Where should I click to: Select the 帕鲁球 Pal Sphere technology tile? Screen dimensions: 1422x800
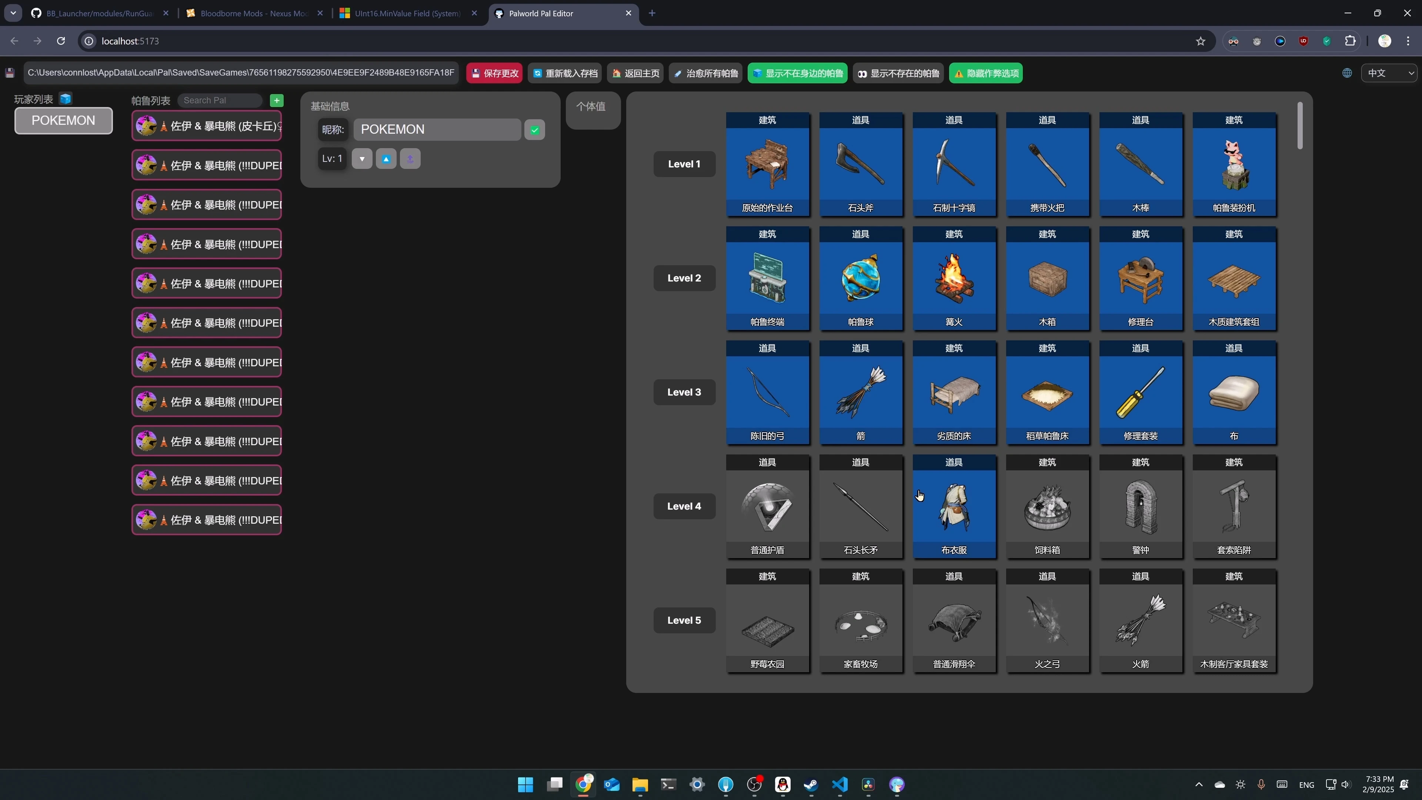point(861,278)
